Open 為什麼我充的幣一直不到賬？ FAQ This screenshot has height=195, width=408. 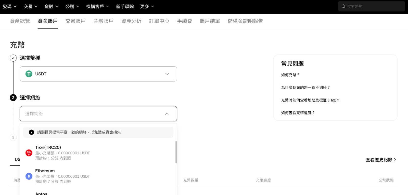point(306,87)
